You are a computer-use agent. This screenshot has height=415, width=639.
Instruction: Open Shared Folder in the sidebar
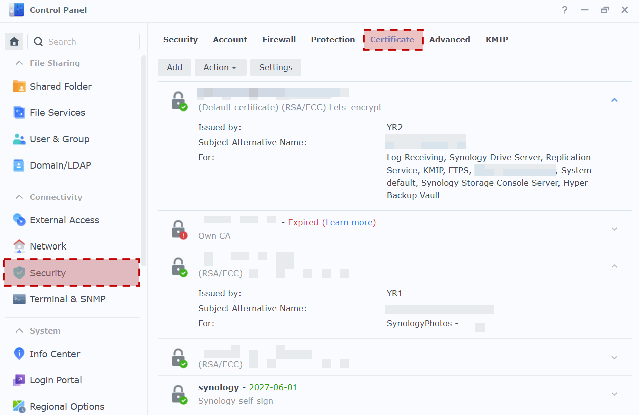71,86
